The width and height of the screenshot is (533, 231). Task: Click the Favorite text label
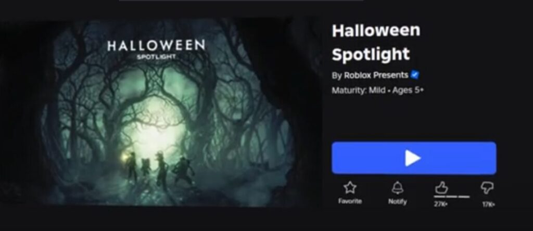point(350,201)
